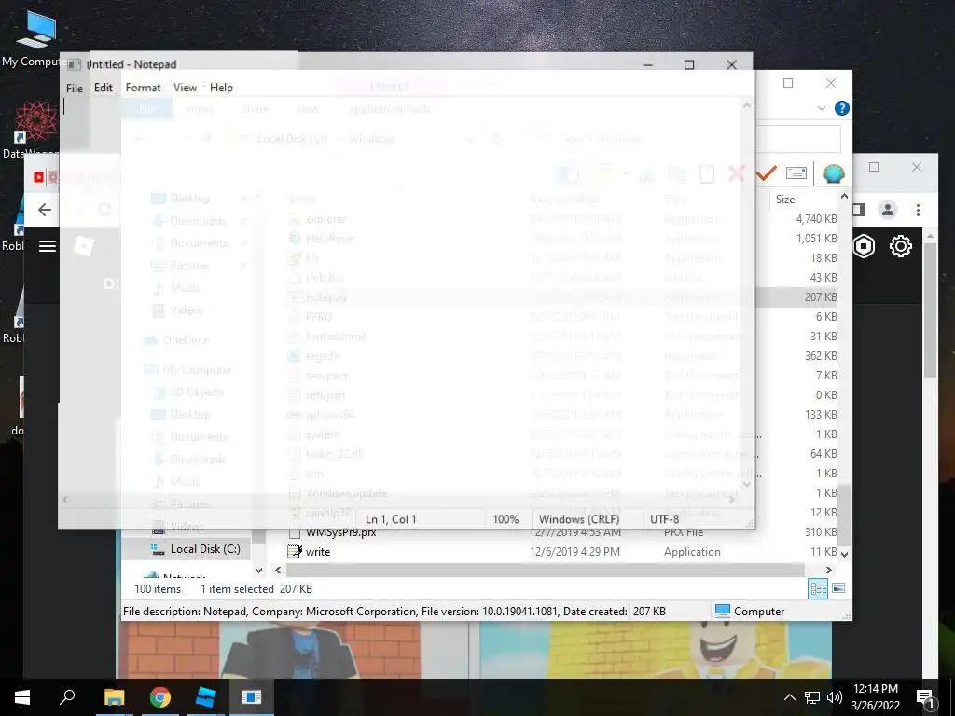Viewport: 955px width, 716px height.
Task: Click the highlighted 207 KB size cell
Action: pyautogui.click(x=821, y=297)
